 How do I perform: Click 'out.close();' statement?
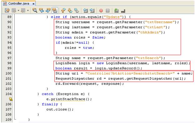coord(60,109)
